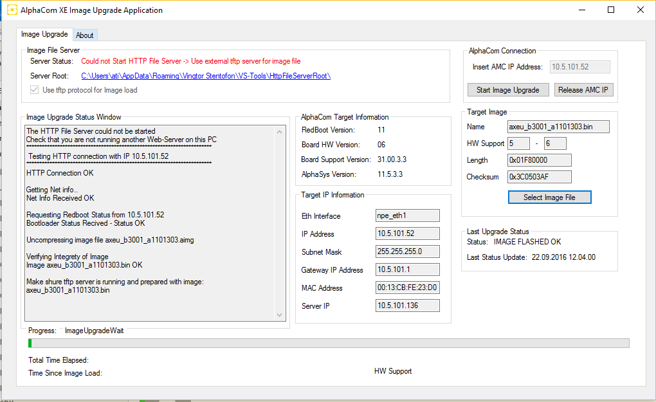Open the HttpFileServerRoot server root link
This screenshot has width=656, height=402.
206,76
